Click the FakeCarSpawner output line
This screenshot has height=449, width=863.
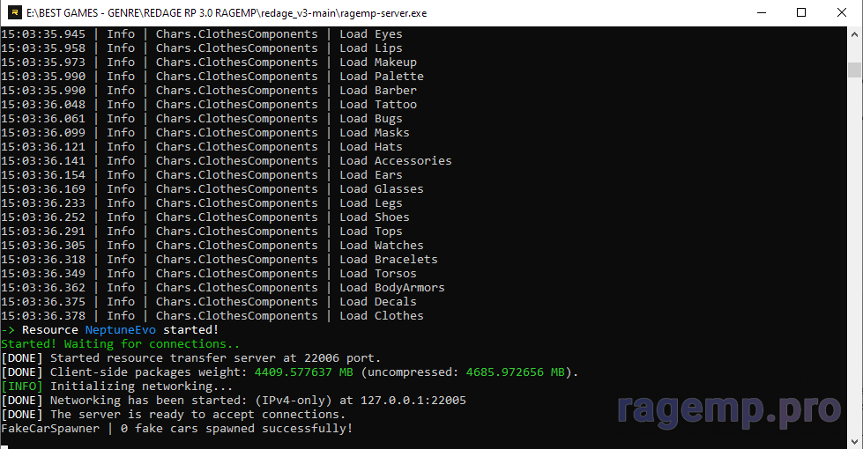(x=176, y=429)
